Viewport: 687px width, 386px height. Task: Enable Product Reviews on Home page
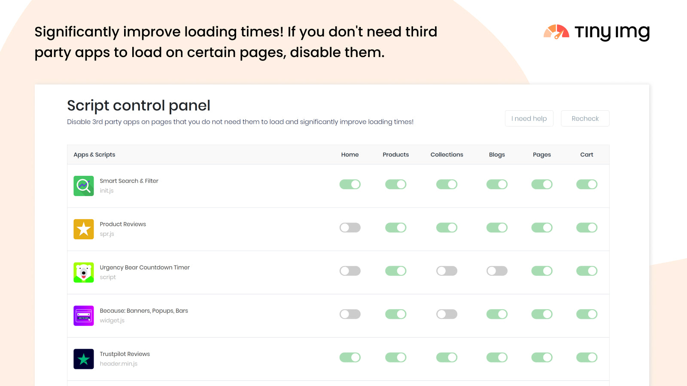point(350,227)
